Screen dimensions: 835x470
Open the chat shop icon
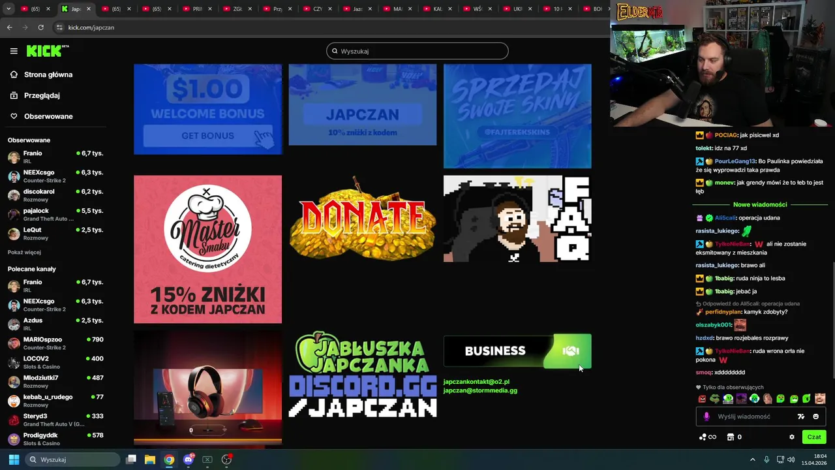[x=731, y=437]
